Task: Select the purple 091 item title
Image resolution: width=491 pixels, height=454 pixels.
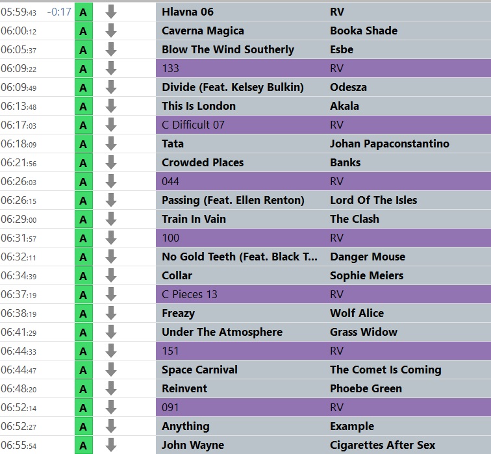Action: click(170, 407)
